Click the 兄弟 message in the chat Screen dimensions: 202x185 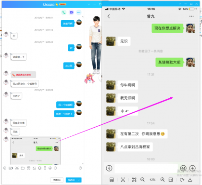pos(15,132)
